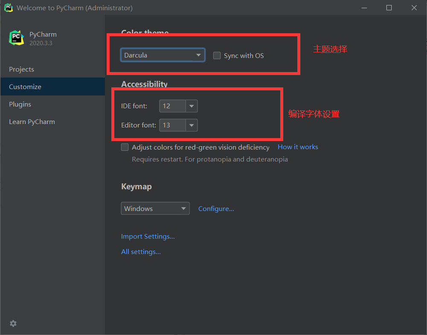Viewport: 427px width, 335px height.
Task: Open the Plugins tab
Action: click(52, 104)
